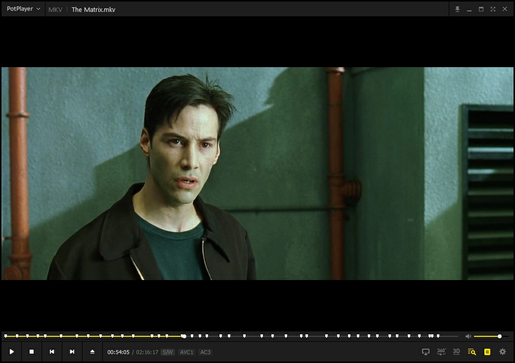This screenshot has width=515, height=363.
Task: Mute audio with the speaker icon
Action: coord(468,336)
